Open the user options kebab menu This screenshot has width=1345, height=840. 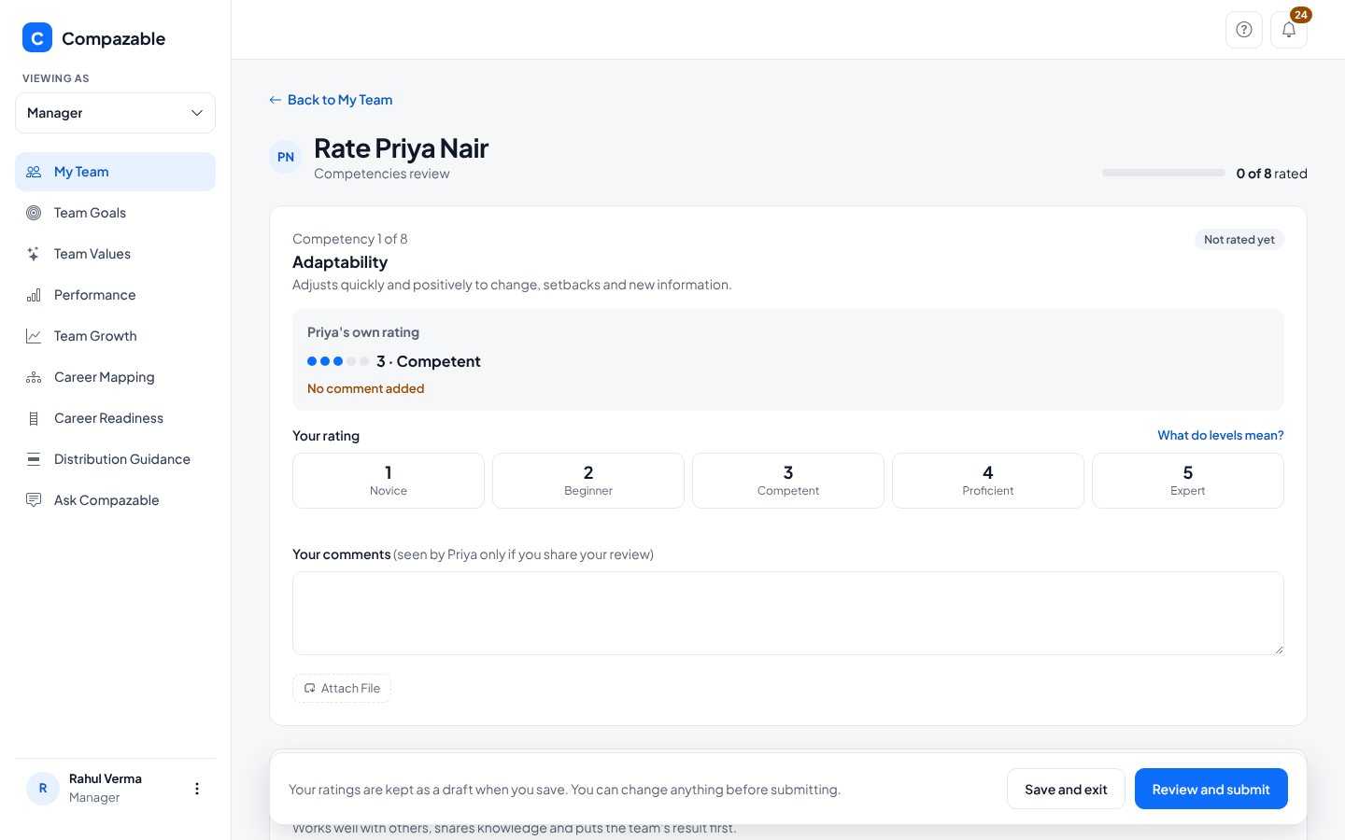point(197,789)
